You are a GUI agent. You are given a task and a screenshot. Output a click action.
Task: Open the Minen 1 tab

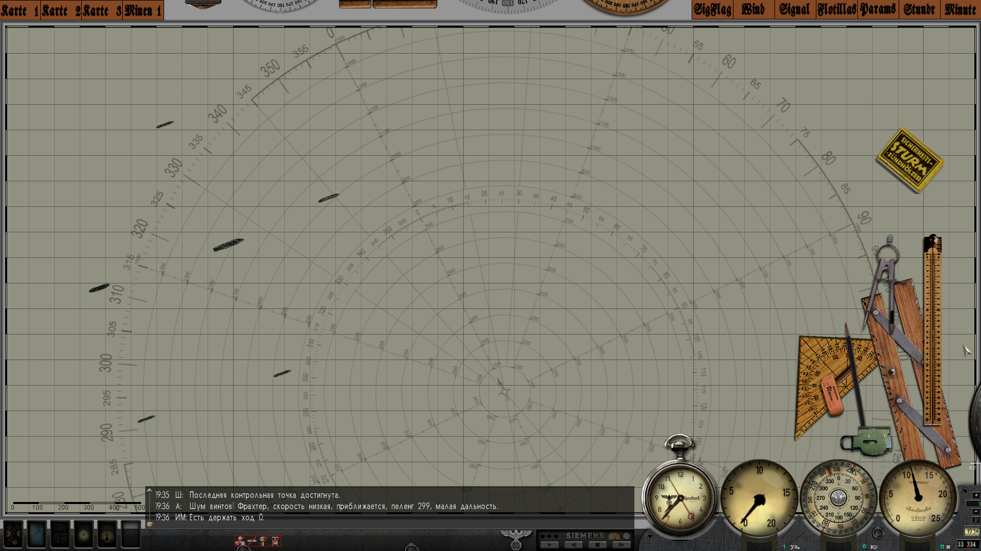[x=143, y=10]
